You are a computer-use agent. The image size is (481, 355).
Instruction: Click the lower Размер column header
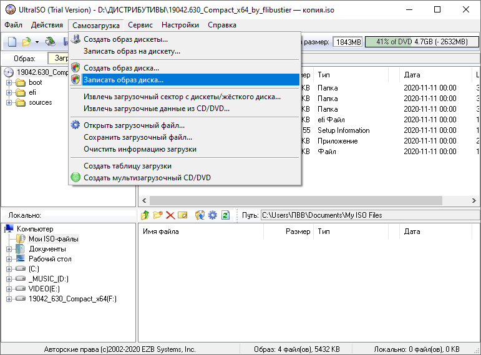(288, 231)
